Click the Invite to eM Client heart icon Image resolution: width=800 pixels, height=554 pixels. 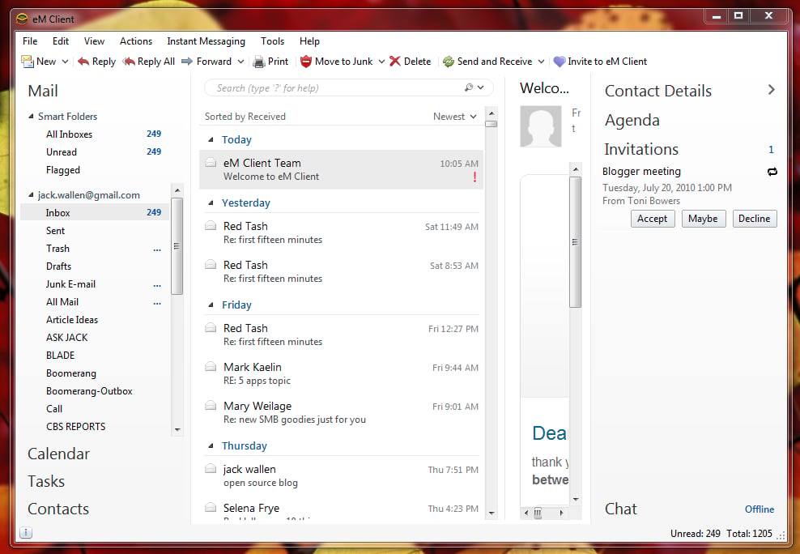coord(560,62)
